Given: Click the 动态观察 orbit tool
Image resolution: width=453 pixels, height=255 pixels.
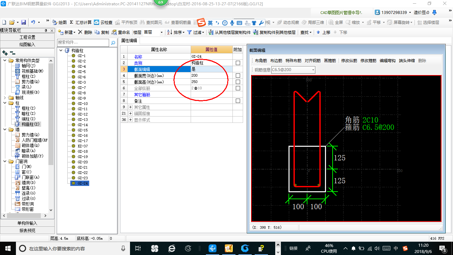Looking at the screenshot, I should tap(288, 22).
